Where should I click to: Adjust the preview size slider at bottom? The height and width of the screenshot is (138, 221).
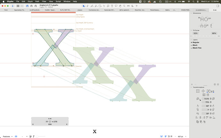pos(41,136)
